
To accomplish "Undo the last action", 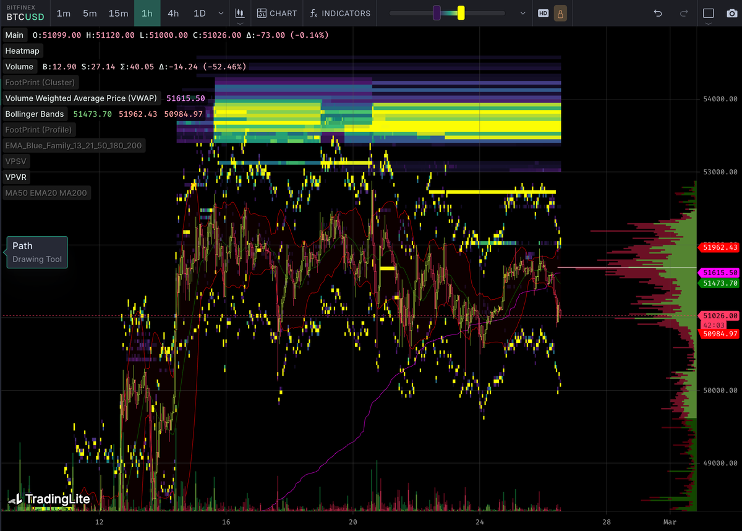I will tap(658, 13).
